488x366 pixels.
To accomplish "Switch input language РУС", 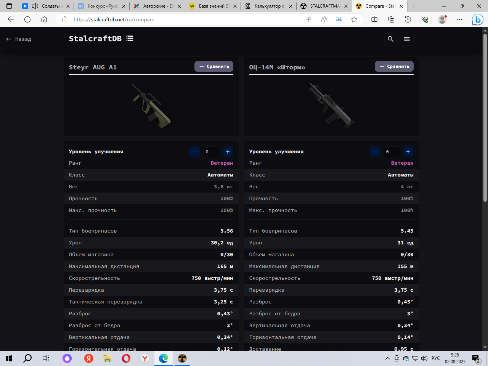I will click(x=436, y=358).
